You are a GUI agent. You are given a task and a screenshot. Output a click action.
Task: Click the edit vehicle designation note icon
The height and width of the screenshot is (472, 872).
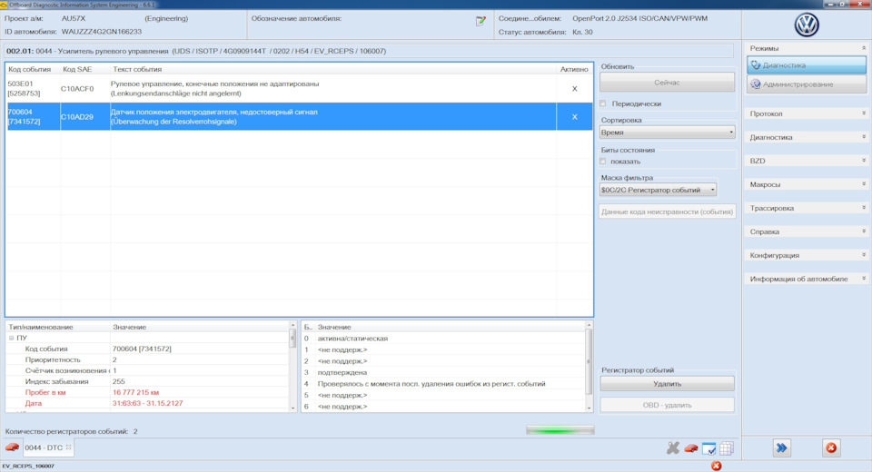(481, 21)
